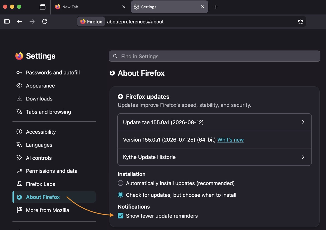This screenshot has height=230, width=326.
Task: Open the Whit's new link
Action: [230, 140]
